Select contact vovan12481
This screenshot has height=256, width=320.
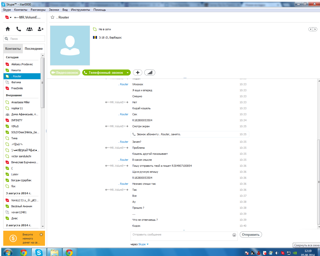pos(22,212)
